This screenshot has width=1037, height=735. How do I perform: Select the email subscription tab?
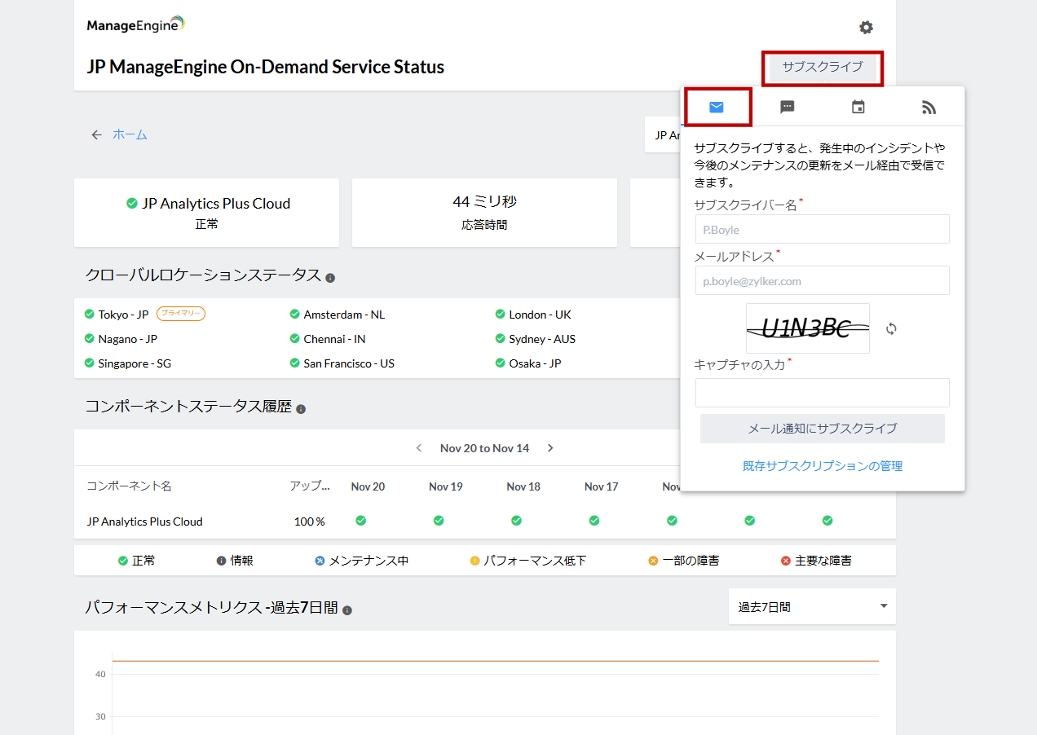(x=717, y=108)
